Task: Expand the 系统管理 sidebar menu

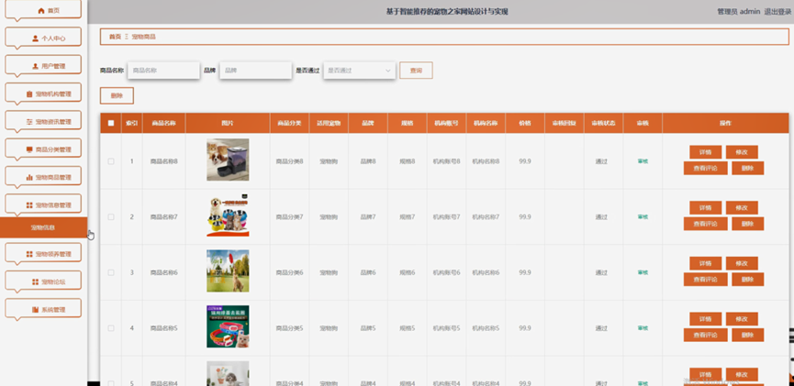Action: coord(43,309)
